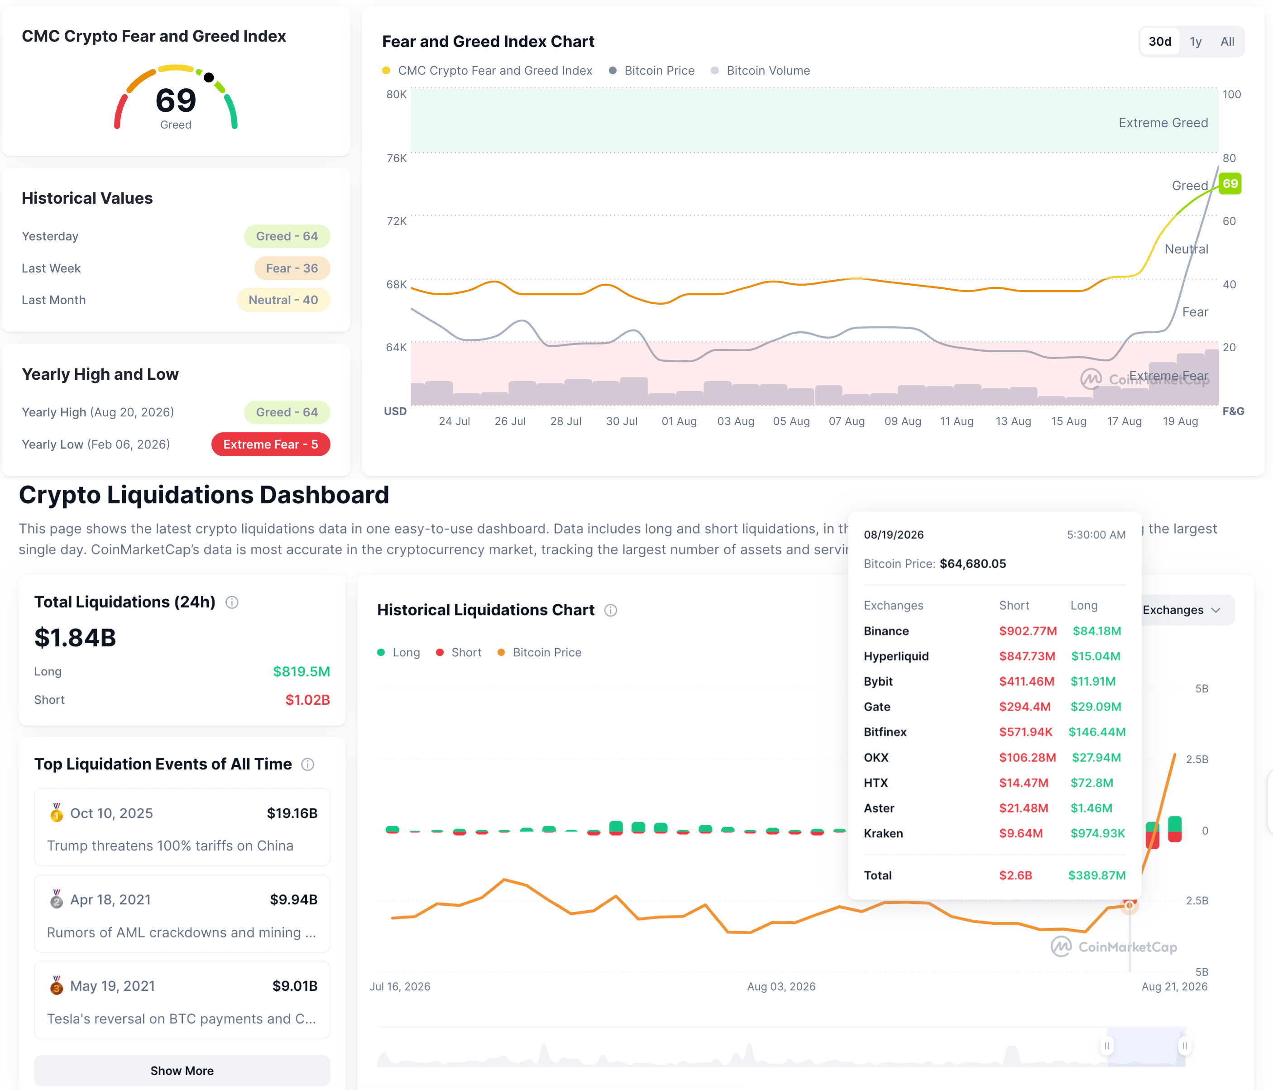Click the Neutral - 40 badge for Last Month
The height and width of the screenshot is (1090, 1273).
click(x=283, y=301)
